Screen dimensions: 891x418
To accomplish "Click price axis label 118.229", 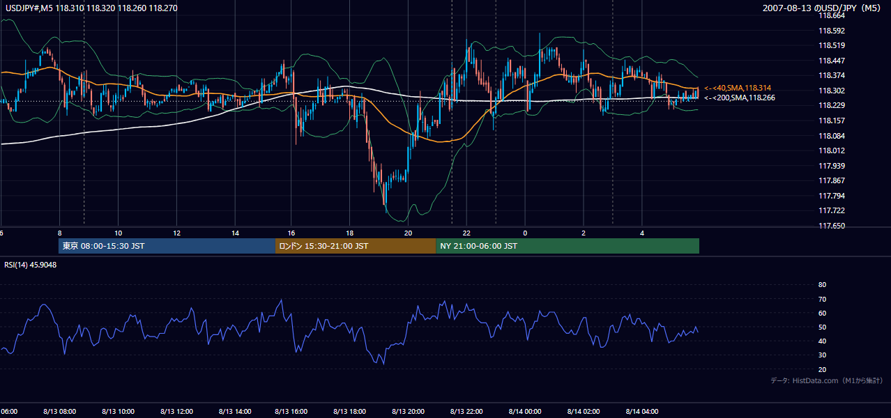I will (x=832, y=105).
